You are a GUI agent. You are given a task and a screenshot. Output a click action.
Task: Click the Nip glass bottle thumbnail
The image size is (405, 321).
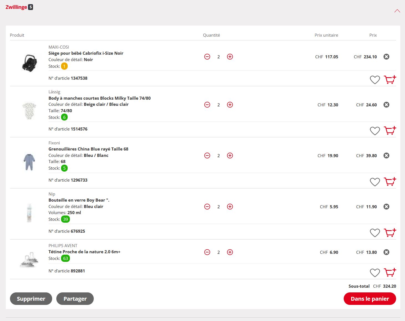(29, 213)
